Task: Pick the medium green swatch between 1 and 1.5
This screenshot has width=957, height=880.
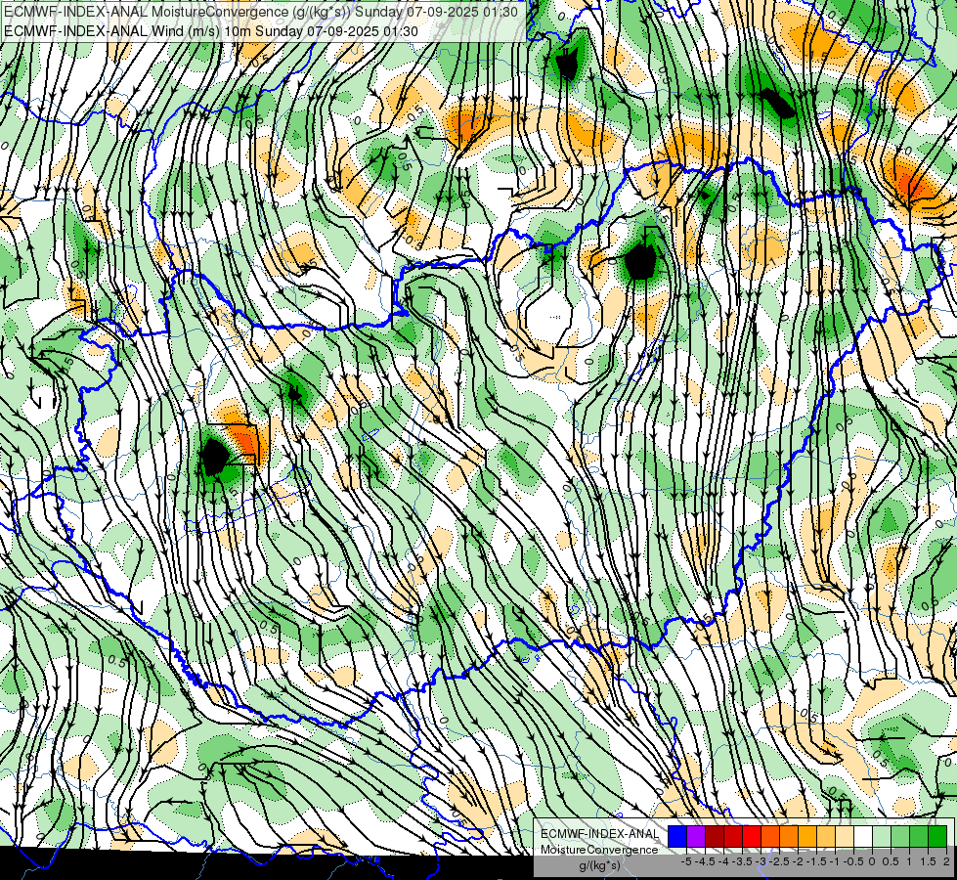Action: pyautogui.click(x=919, y=836)
